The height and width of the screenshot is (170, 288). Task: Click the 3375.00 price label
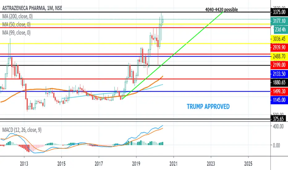coord(279,12)
